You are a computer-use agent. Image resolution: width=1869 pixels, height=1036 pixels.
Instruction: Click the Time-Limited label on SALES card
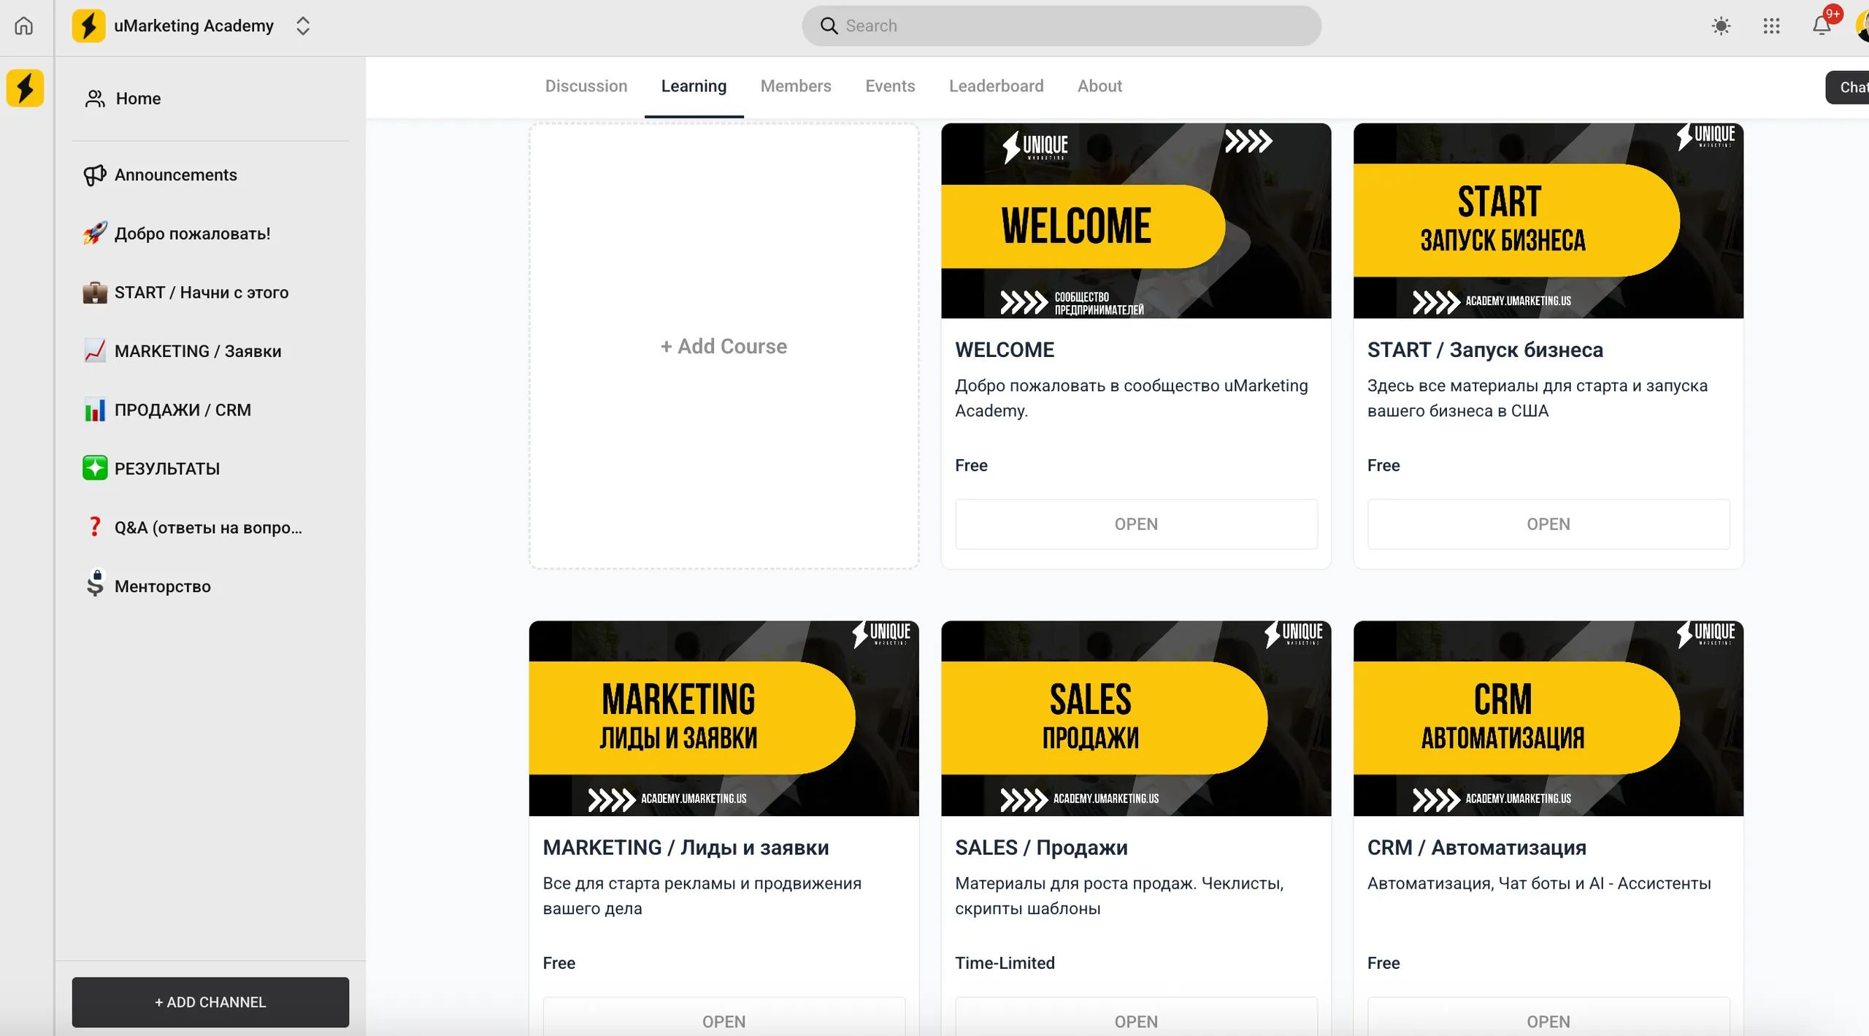1005,963
